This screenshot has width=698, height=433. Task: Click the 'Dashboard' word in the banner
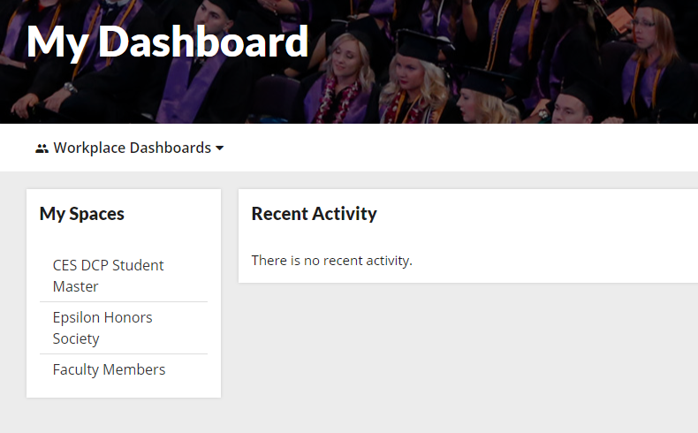pyautogui.click(x=203, y=42)
